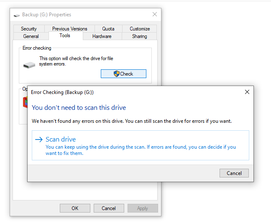271x223 pixels.
Task: Close the Backup (G:) Properties window
Action: [x=155, y=14]
